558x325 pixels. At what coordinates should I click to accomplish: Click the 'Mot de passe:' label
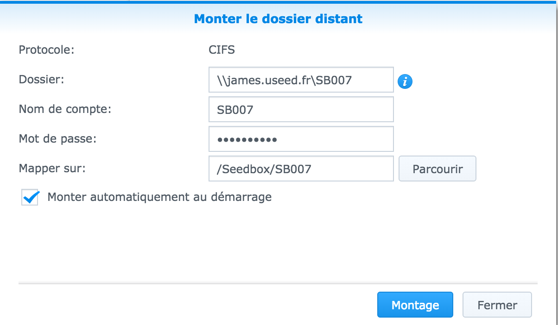(57, 138)
